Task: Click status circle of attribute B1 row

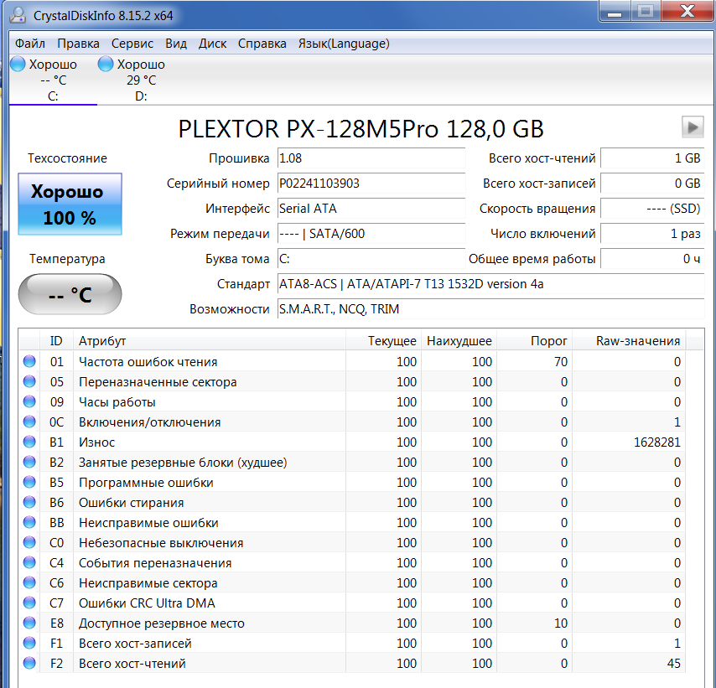Action: point(29,442)
